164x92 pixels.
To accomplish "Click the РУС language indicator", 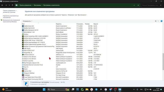I will coord(141,89).
